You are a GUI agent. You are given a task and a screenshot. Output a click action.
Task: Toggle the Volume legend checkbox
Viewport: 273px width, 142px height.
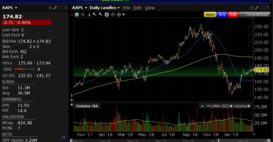[x=249, y=106]
